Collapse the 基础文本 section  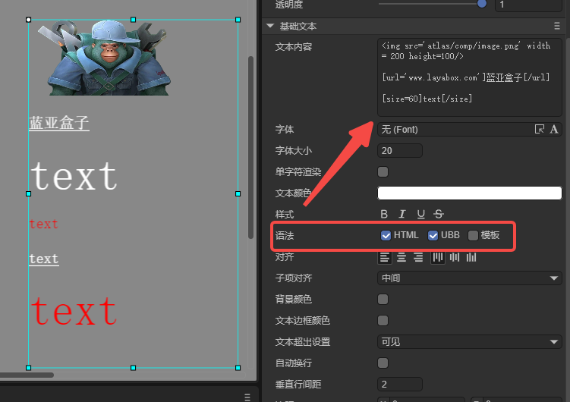(x=270, y=27)
